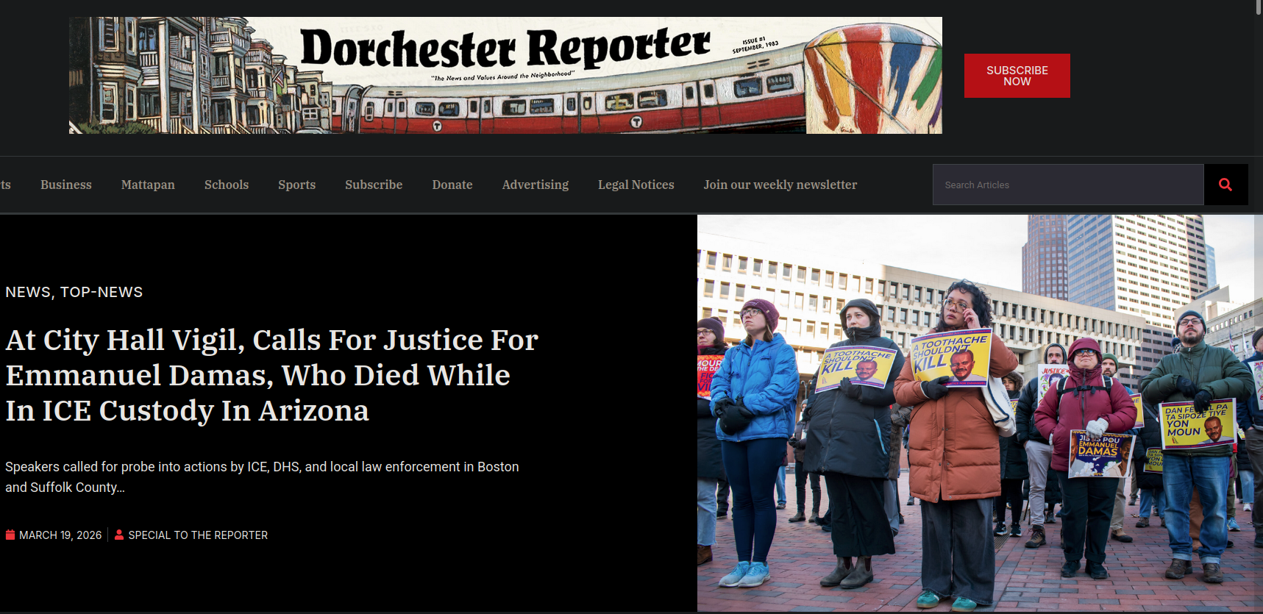This screenshot has width=1263, height=614.
Task: Open the Donate page
Action: pyautogui.click(x=452, y=185)
